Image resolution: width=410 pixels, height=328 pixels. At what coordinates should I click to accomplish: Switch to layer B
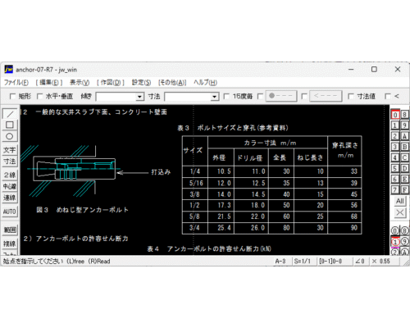tap(404, 147)
